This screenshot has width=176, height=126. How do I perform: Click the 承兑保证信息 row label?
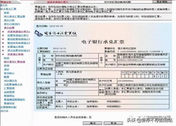(x=45, y=97)
